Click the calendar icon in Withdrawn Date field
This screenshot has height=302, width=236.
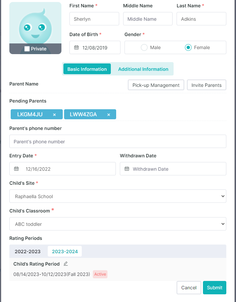[x=127, y=169]
